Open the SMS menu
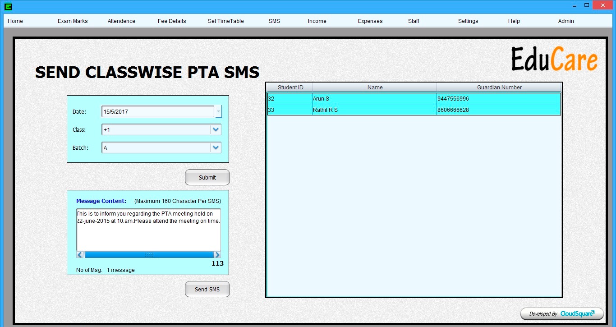This screenshot has width=616, height=327. [x=274, y=21]
